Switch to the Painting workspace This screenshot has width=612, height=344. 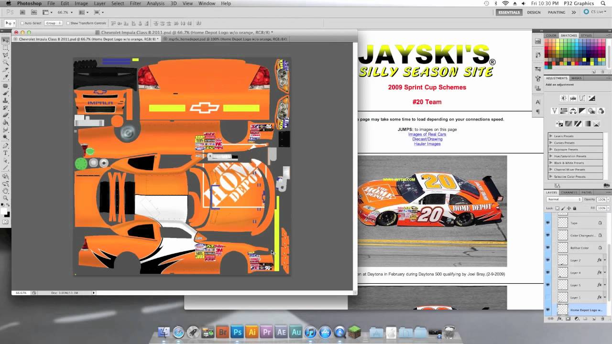click(x=557, y=12)
